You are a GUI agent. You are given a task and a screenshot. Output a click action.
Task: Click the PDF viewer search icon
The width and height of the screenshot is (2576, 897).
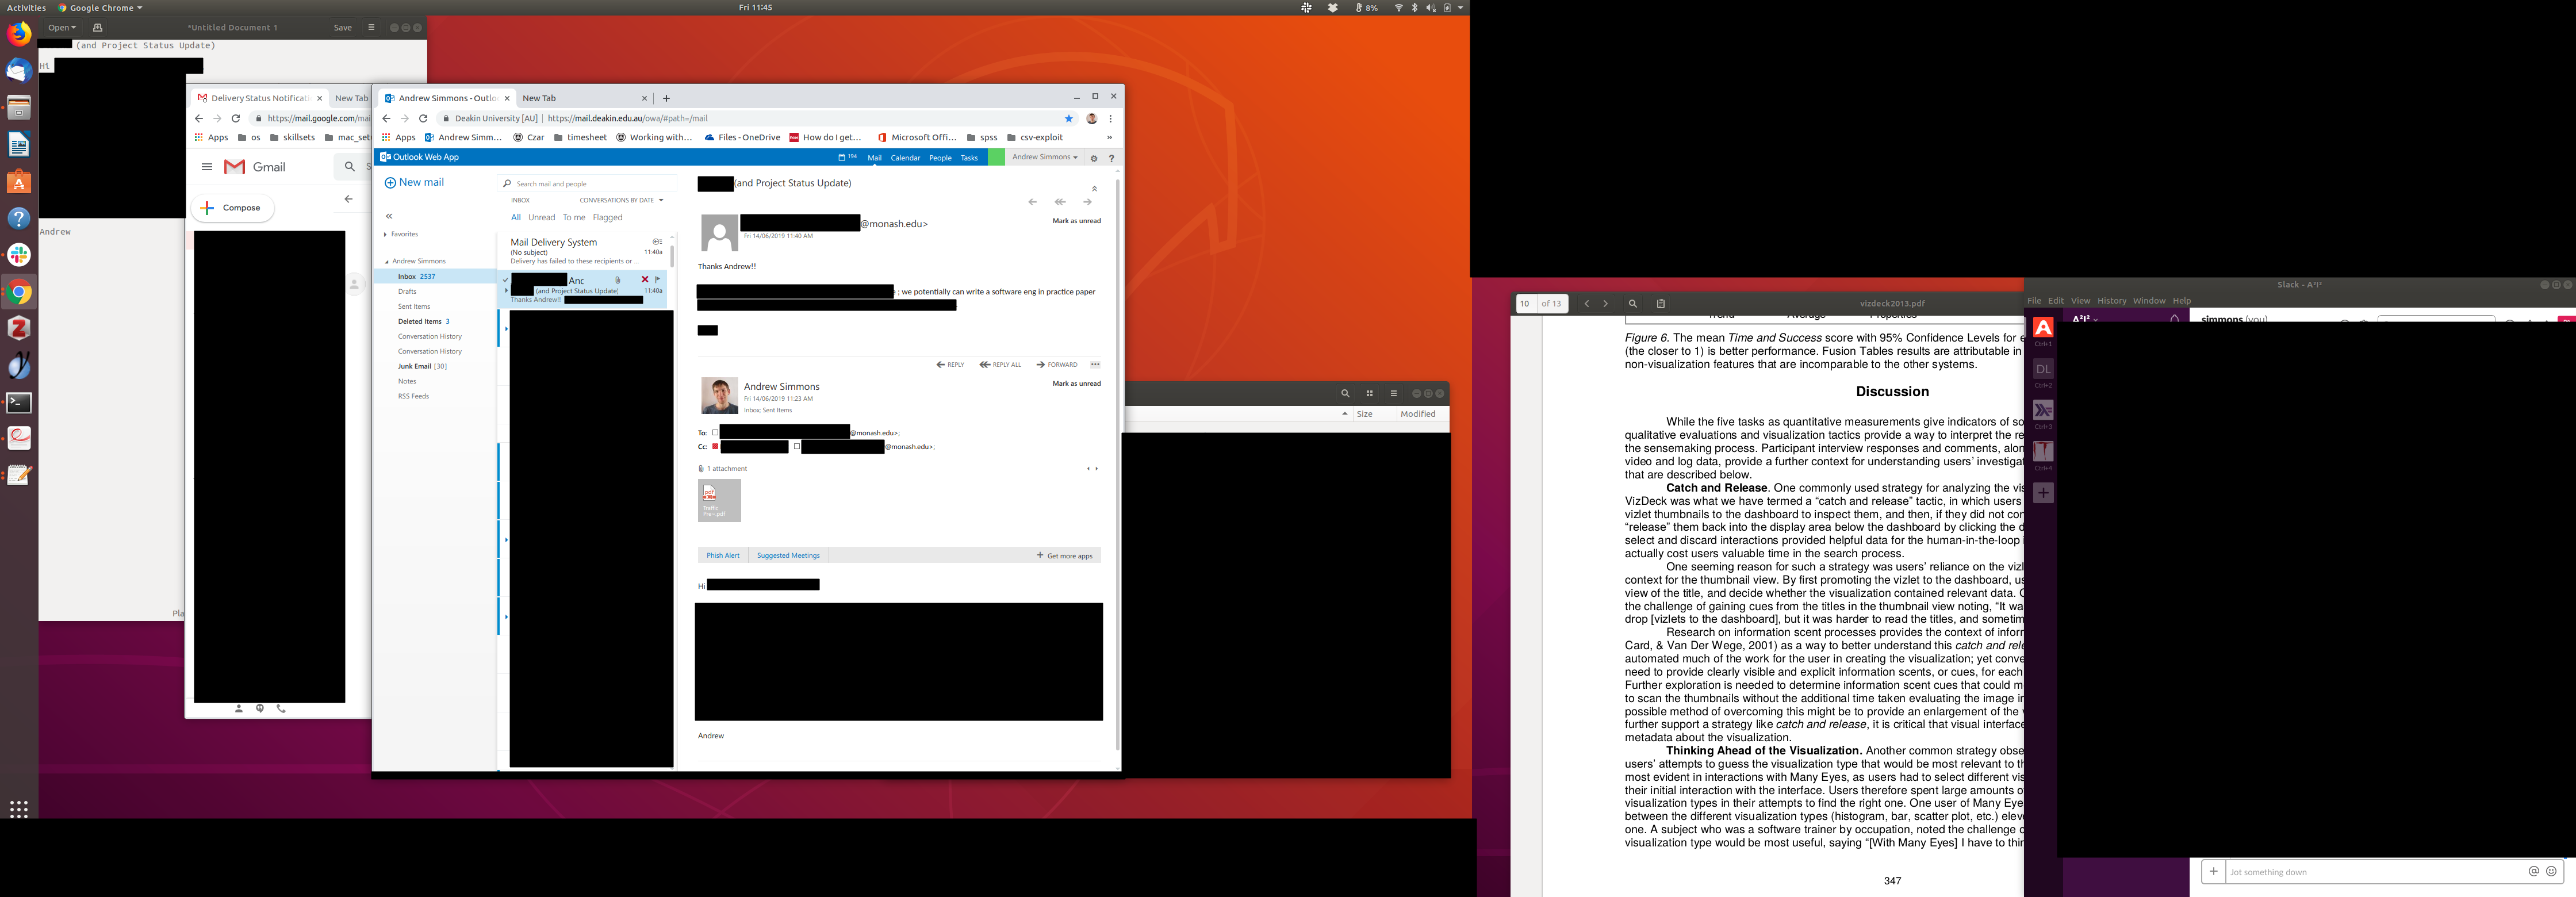tap(1632, 304)
